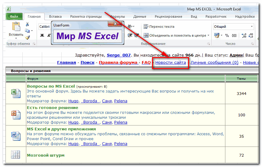Image resolution: width=262 pixels, height=167 pixels.
Task: Open the Общий number format combo box
Action: [x=233, y=27]
